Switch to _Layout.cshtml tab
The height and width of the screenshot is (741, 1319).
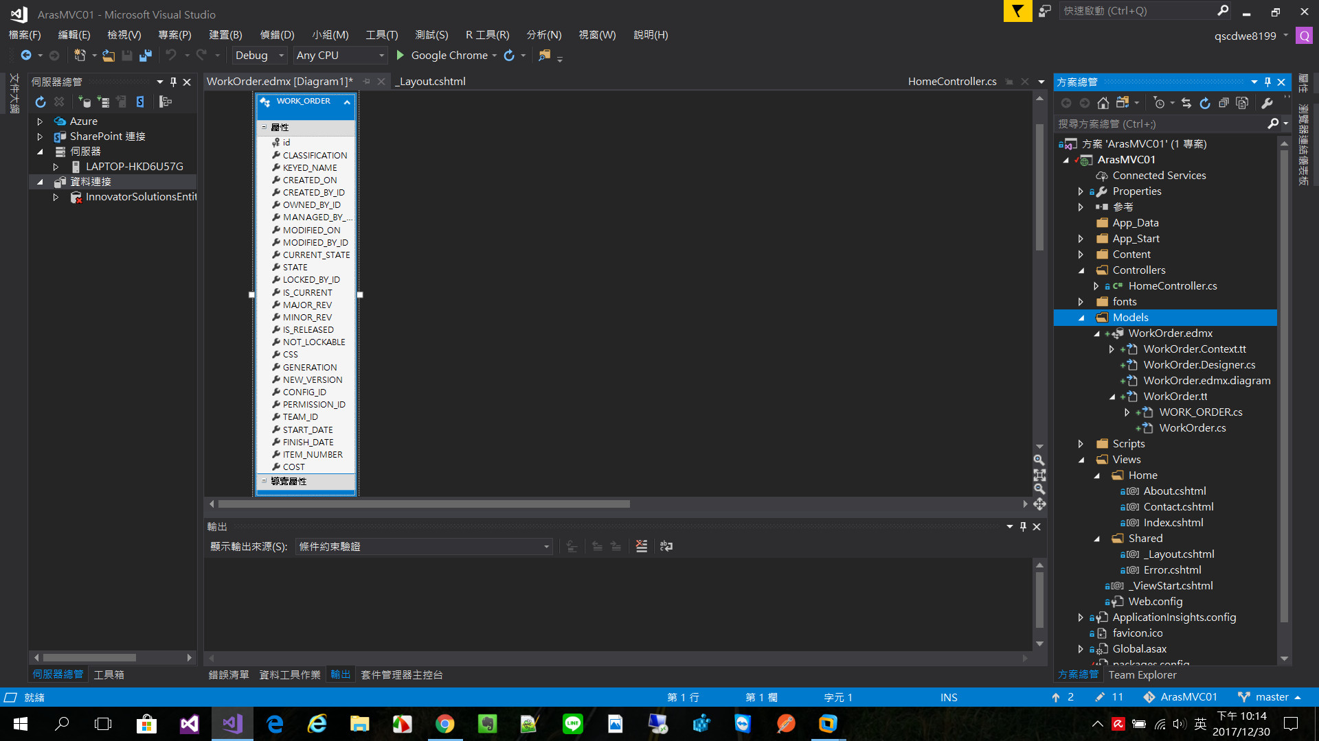click(x=431, y=82)
